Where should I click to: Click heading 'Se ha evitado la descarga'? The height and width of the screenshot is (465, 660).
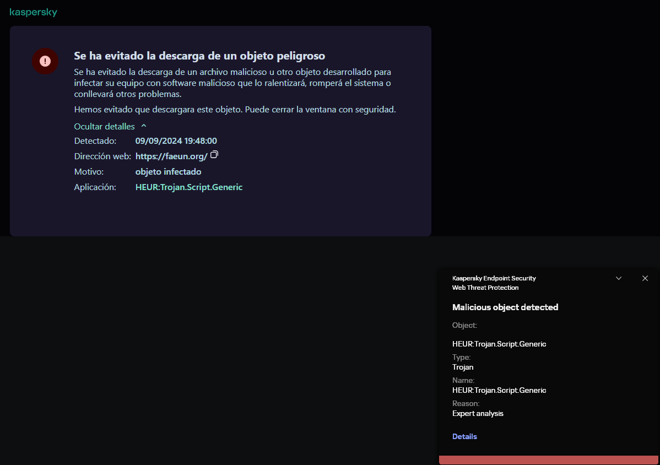coord(199,56)
